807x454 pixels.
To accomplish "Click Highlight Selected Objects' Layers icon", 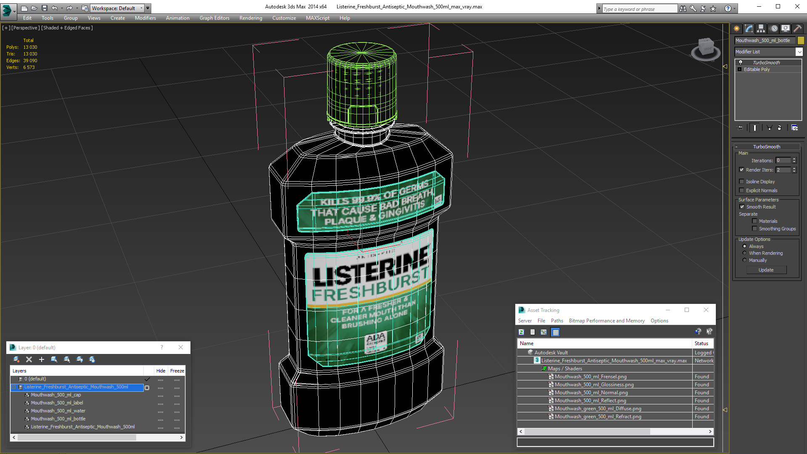I will [67, 359].
